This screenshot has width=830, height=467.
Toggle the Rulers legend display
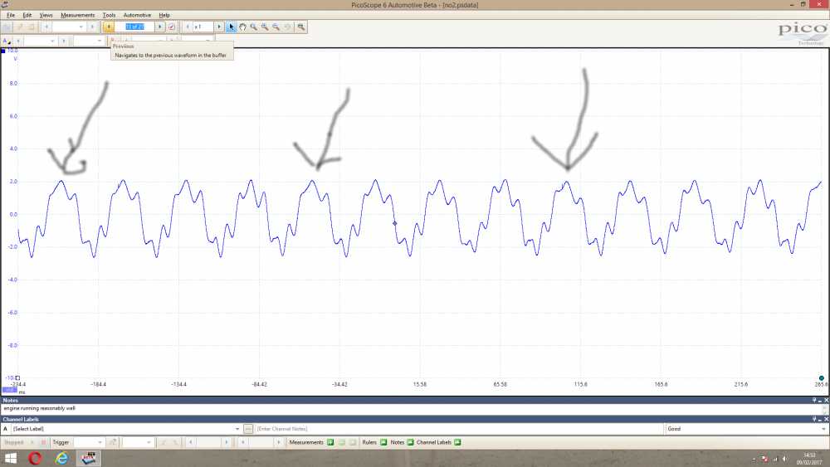[383, 443]
